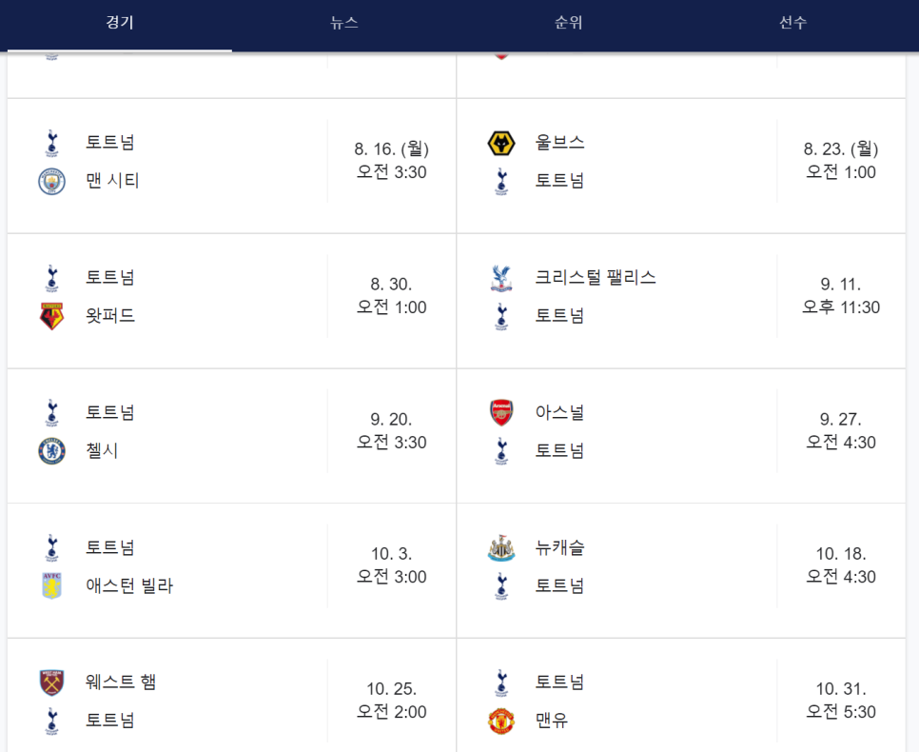The width and height of the screenshot is (919, 752).
Task: Select the Watford club crest
Action: [x=49, y=313]
